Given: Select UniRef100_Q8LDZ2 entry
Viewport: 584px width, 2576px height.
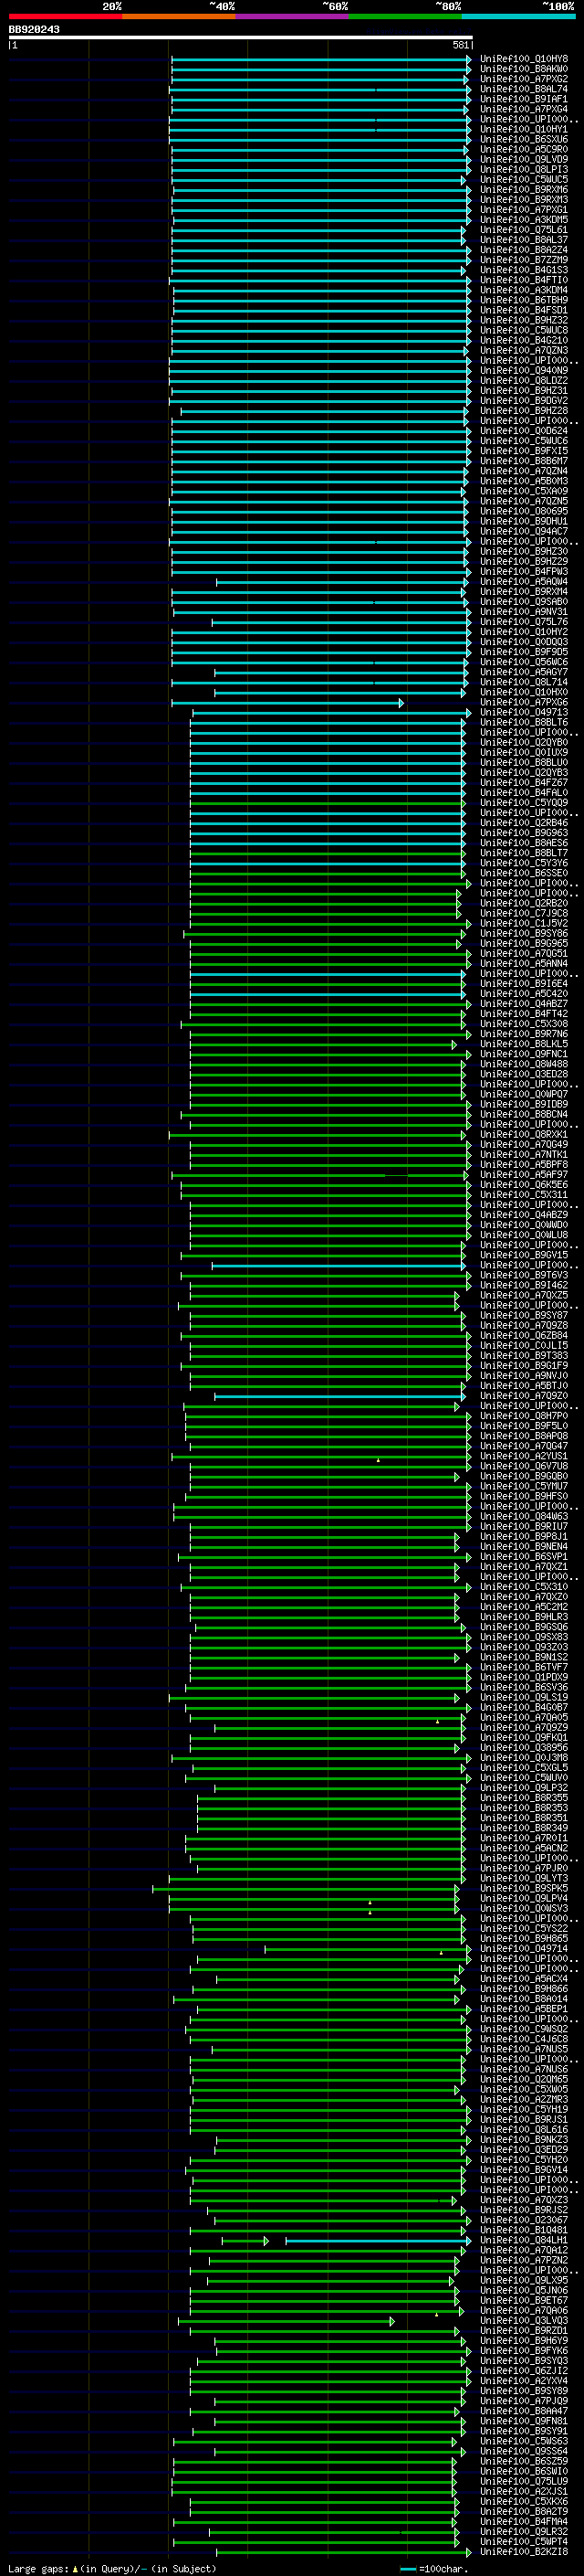Looking at the screenshot, I should 523,380.
